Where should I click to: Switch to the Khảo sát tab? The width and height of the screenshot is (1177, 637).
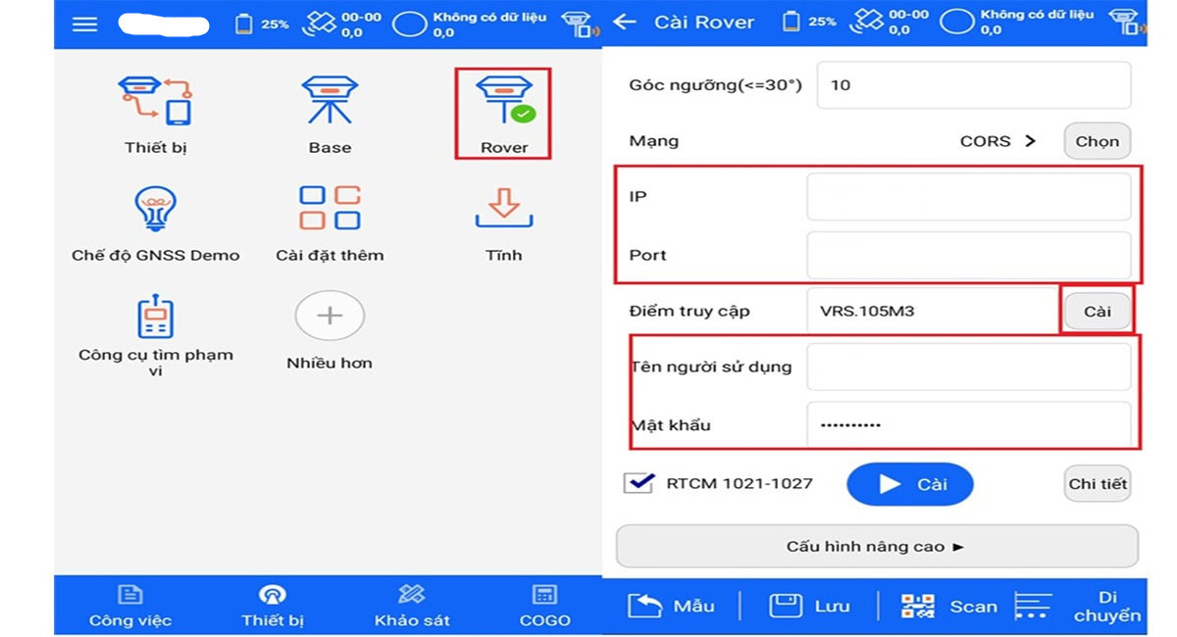pos(412,607)
